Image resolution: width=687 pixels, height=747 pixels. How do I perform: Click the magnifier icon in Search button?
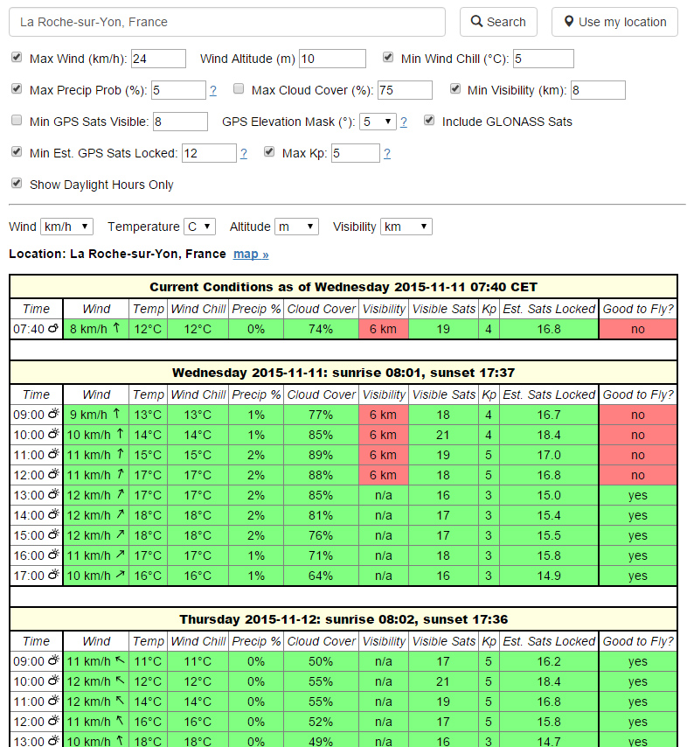pos(476,21)
